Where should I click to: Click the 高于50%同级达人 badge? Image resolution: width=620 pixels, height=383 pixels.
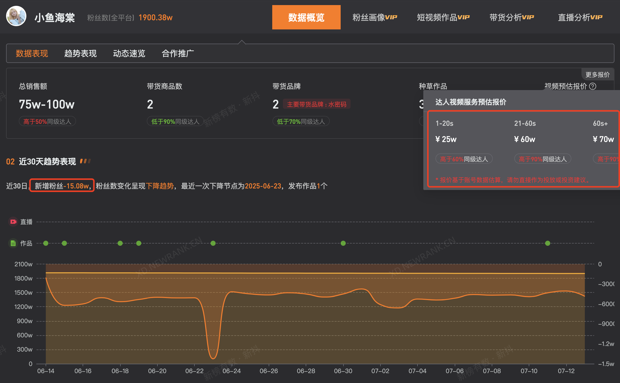click(x=47, y=121)
